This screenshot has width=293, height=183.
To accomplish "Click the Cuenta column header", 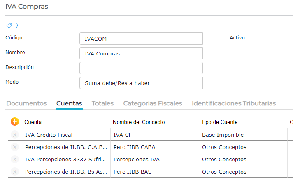I will click(33, 122).
